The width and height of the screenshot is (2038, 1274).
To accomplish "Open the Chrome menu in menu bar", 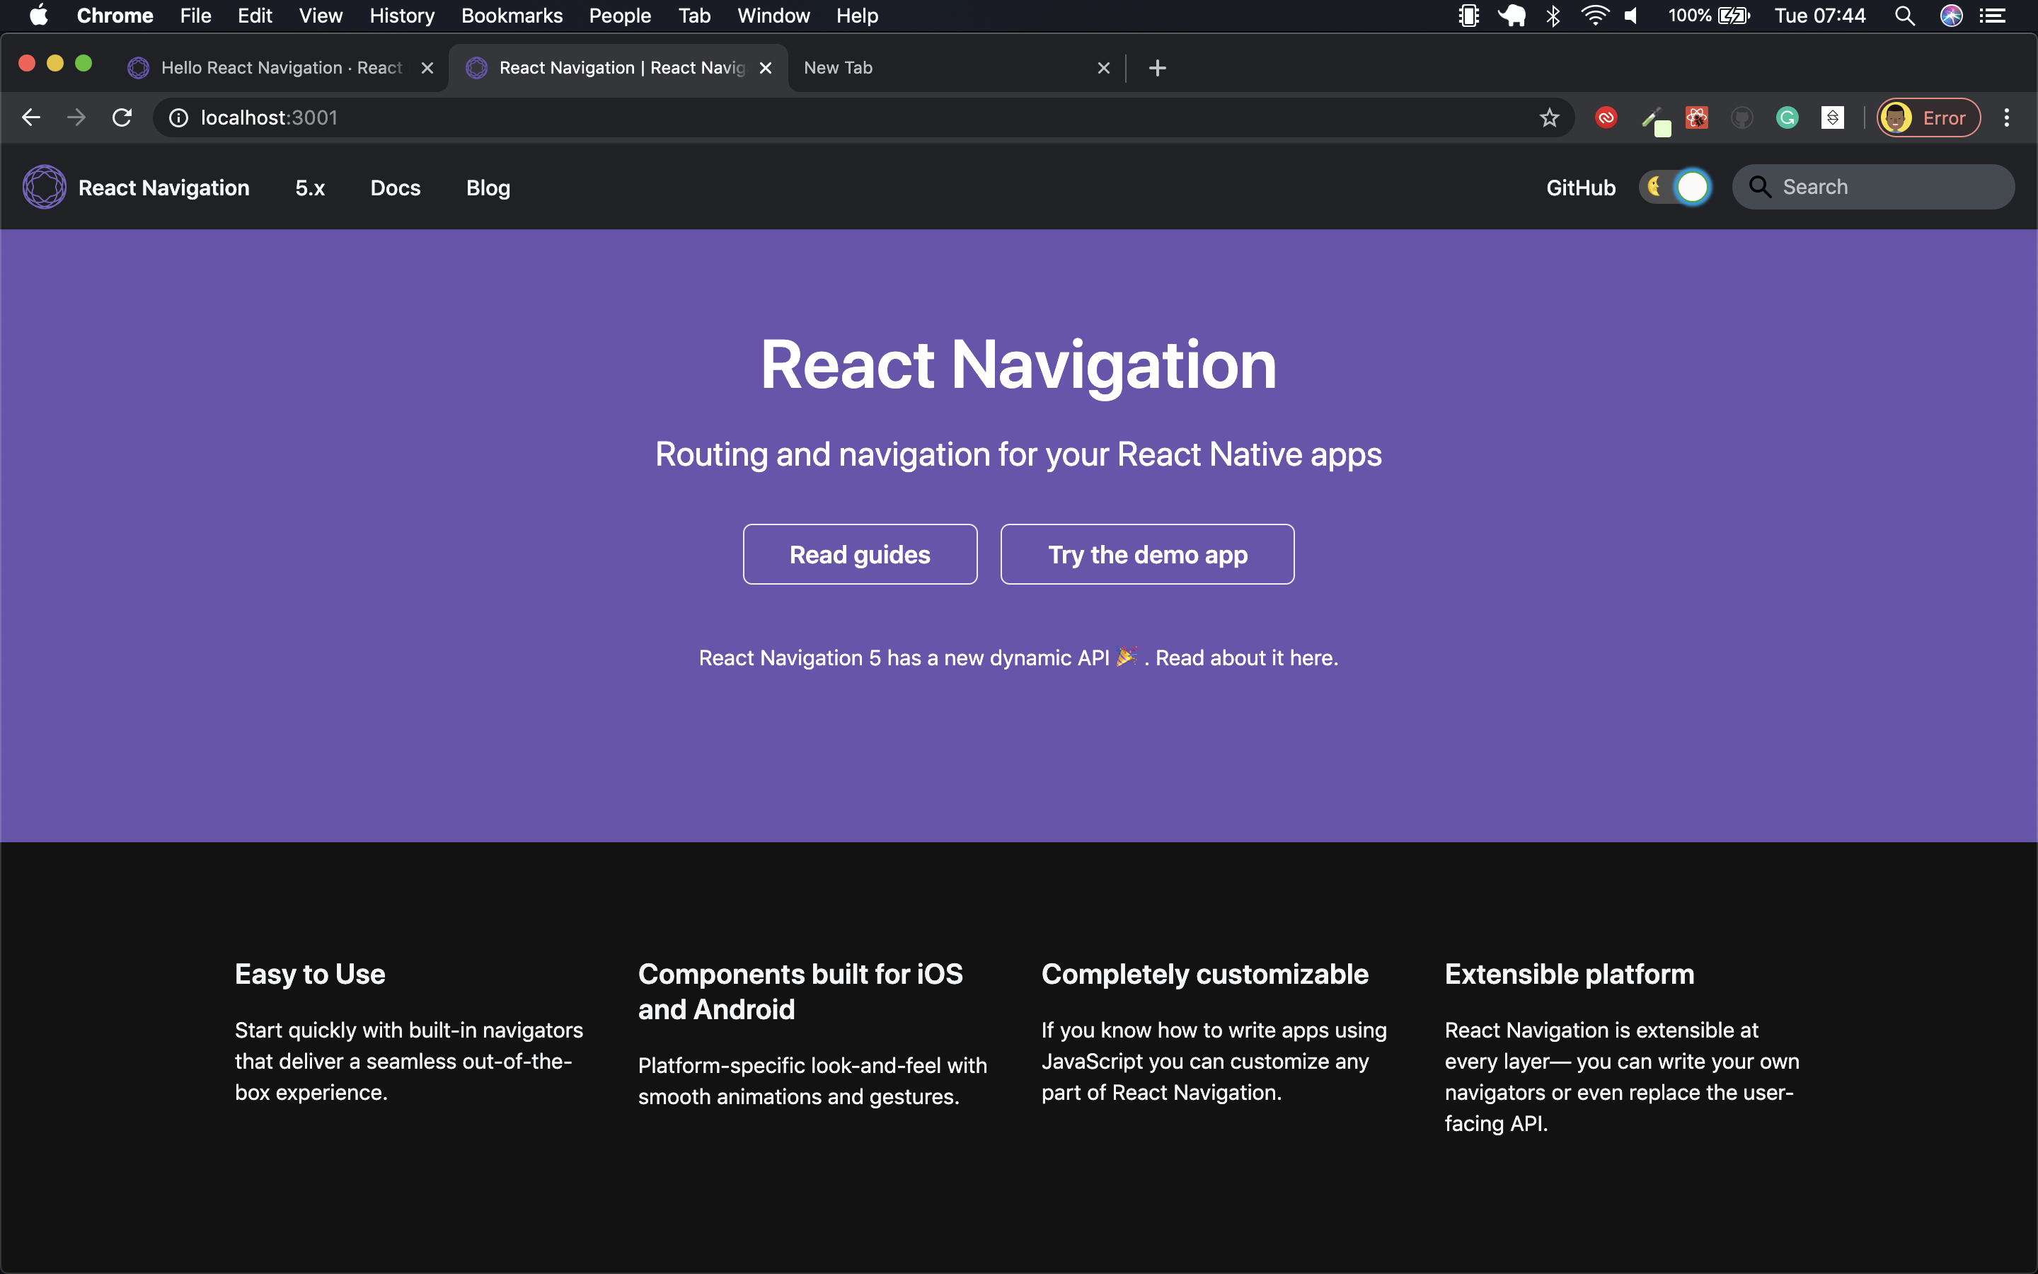I will point(115,15).
